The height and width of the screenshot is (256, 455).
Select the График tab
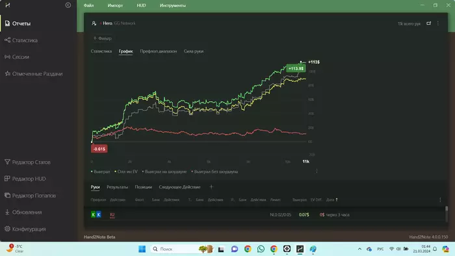click(125, 51)
